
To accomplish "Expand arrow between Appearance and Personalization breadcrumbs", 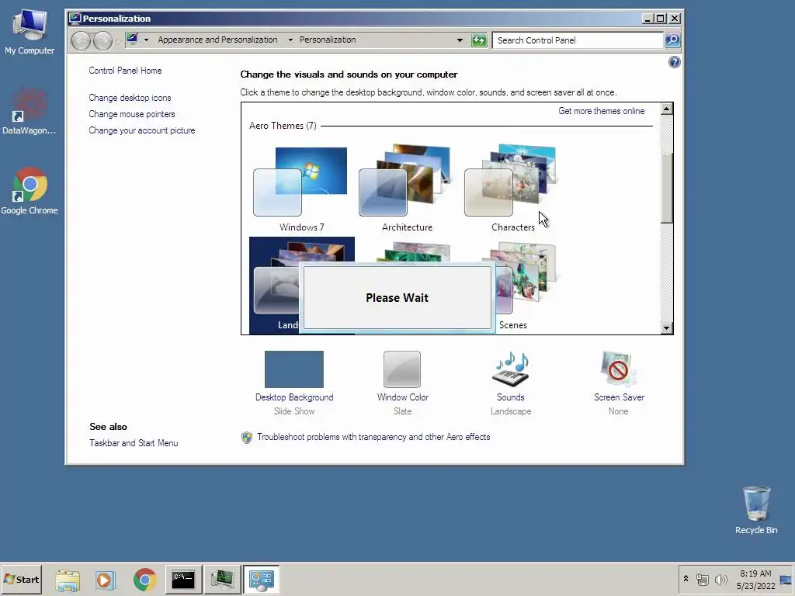I will coord(290,40).
